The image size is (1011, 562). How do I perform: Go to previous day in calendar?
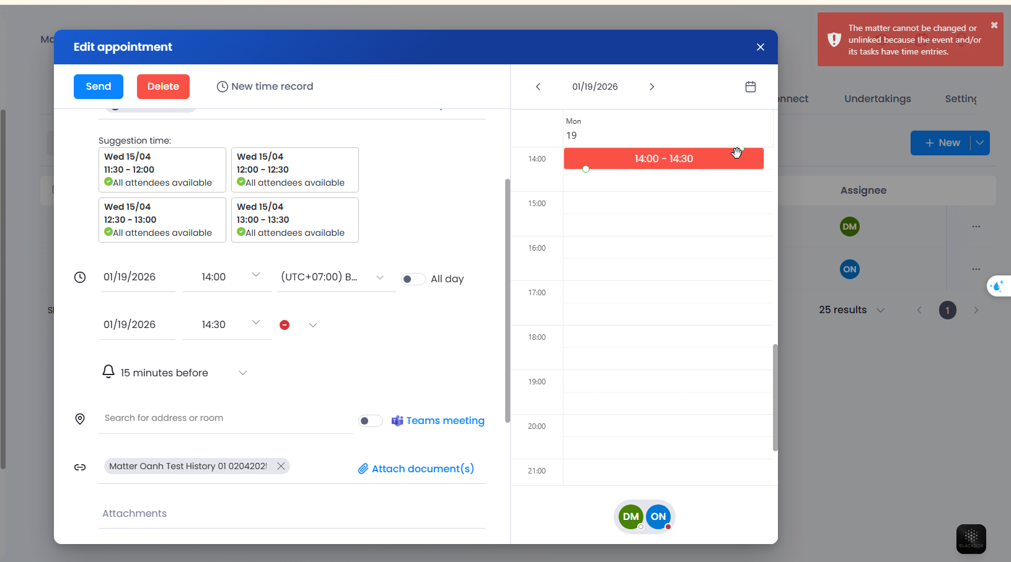[538, 87]
